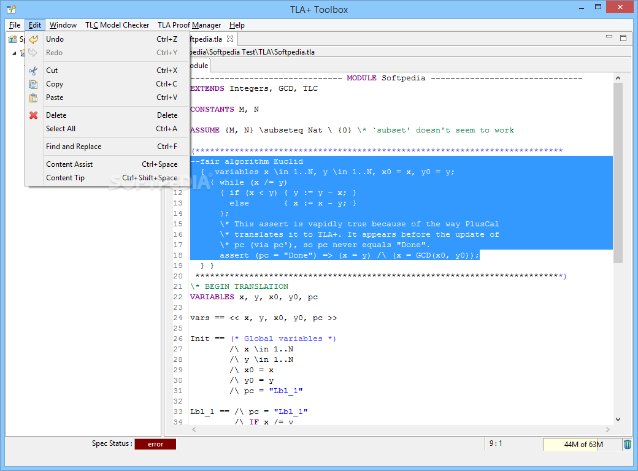Open the File menu
Screen dimensions: 638x471
click(x=15, y=25)
